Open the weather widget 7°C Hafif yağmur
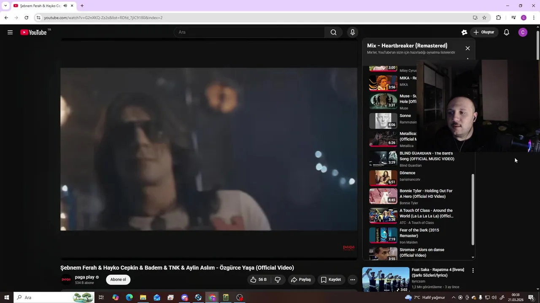 coord(425,298)
